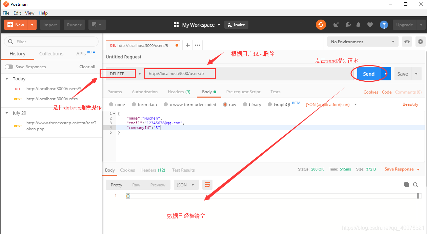
Task: Open the Edit menu
Action: (17, 13)
